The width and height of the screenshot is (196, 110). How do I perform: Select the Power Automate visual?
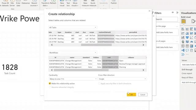click(183, 54)
